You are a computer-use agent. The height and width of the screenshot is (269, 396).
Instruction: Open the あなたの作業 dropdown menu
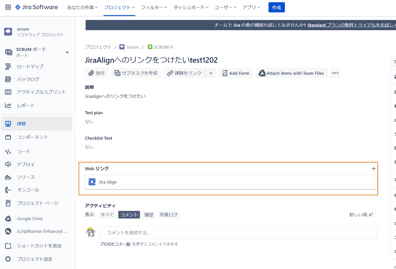pos(82,8)
